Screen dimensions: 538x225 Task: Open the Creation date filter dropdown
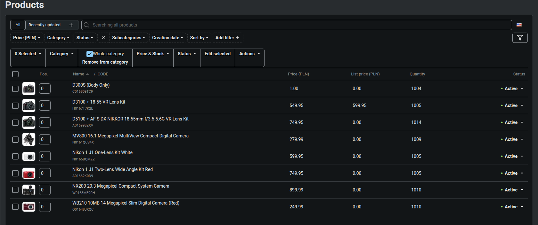167,38
